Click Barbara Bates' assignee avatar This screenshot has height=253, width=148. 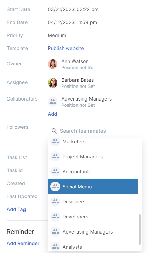[x=53, y=83]
